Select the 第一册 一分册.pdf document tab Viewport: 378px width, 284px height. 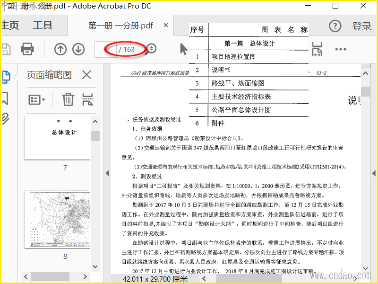(x=120, y=26)
